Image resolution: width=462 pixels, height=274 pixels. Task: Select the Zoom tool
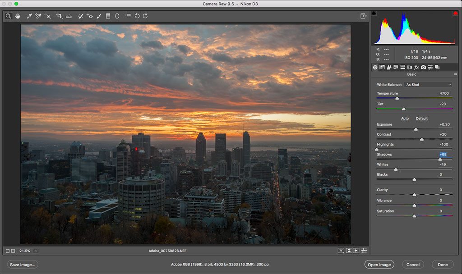[8, 16]
